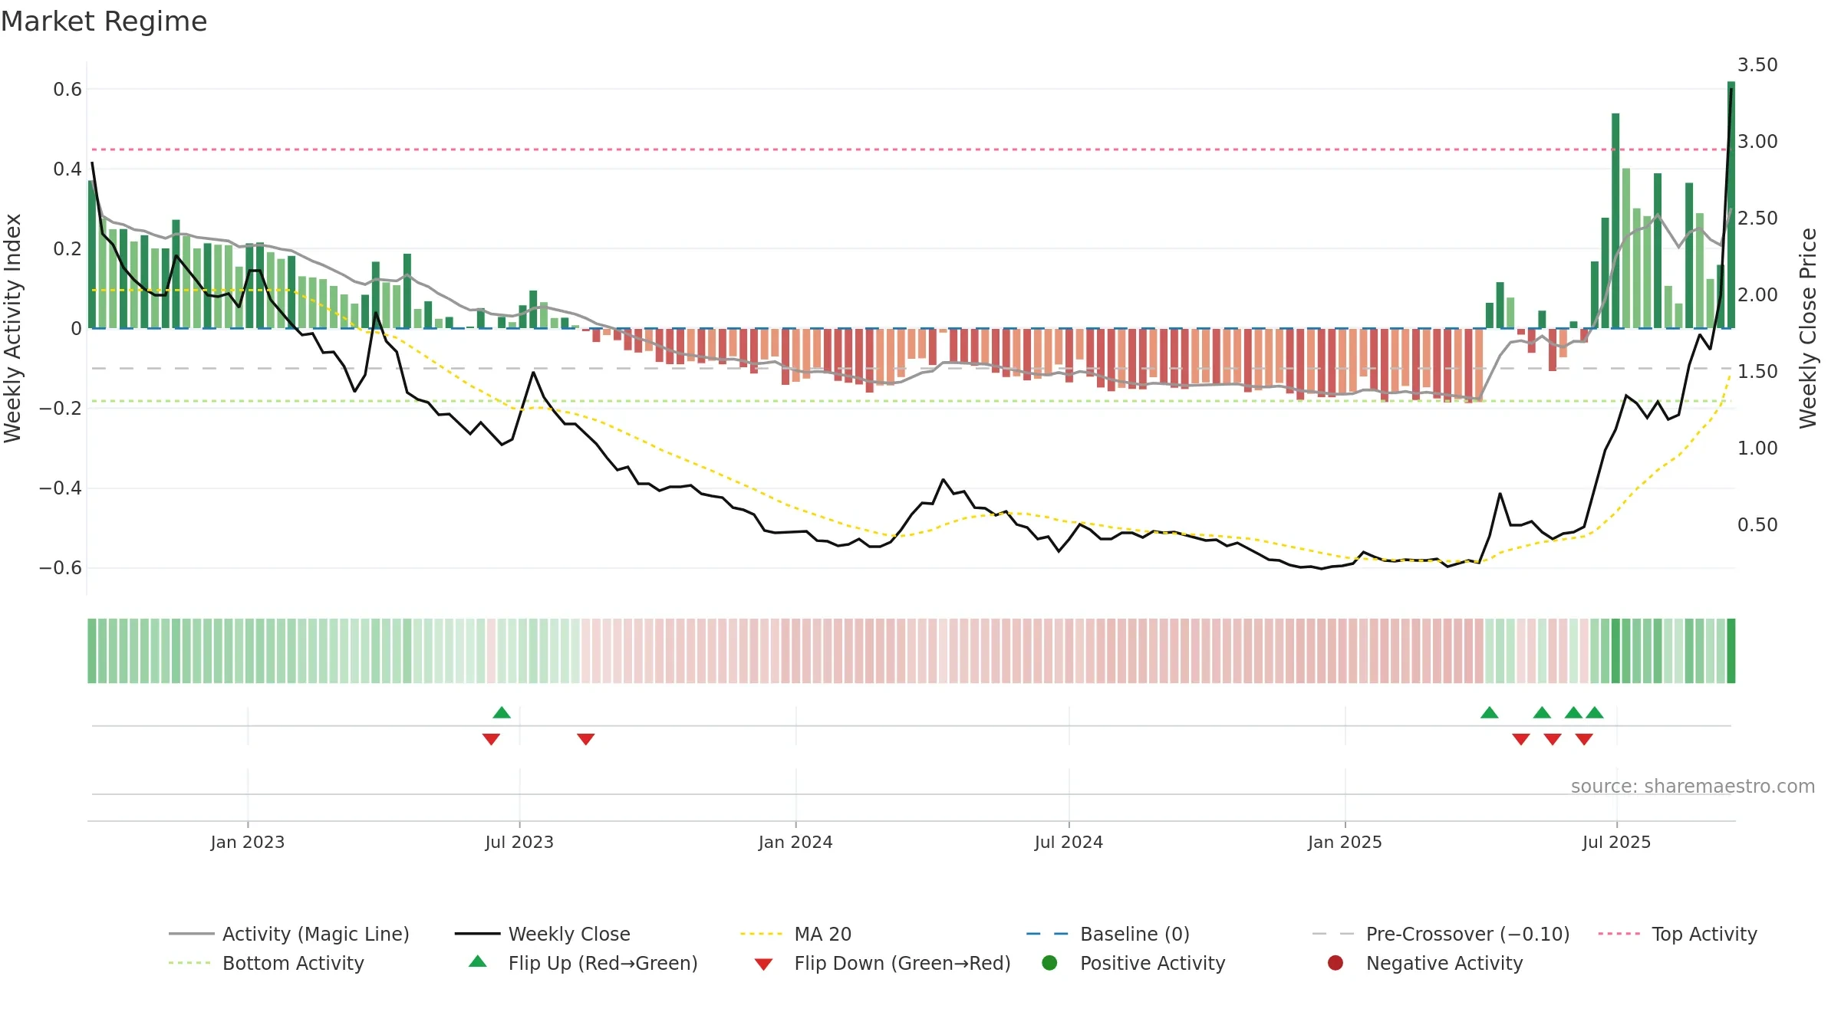Toggle the Flip Down (Green→Red) legend entry

click(x=882, y=963)
